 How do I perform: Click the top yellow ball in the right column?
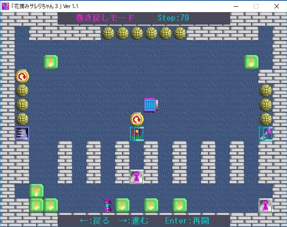click(266, 90)
